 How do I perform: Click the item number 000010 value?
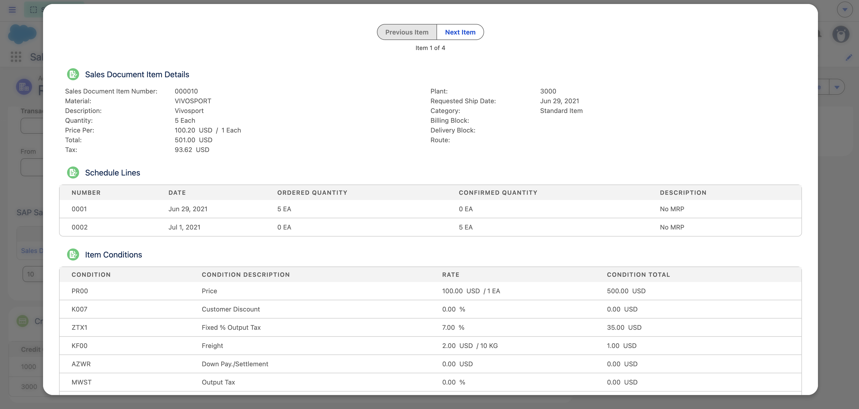186,91
